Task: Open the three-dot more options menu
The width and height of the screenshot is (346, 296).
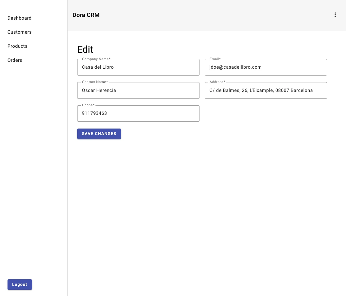Action: (x=335, y=15)
